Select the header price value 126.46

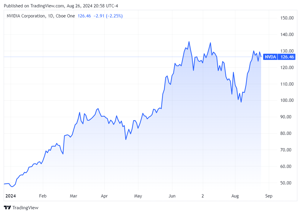click(x=84, y=16)
